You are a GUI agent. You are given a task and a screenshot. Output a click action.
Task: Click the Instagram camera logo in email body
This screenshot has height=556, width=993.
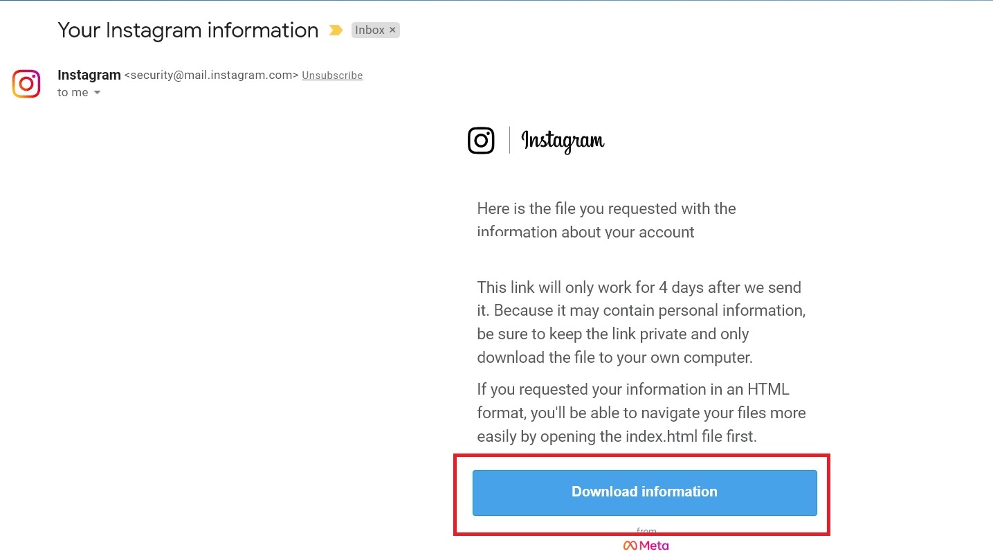pyautogui.click(x=481, y=141)
